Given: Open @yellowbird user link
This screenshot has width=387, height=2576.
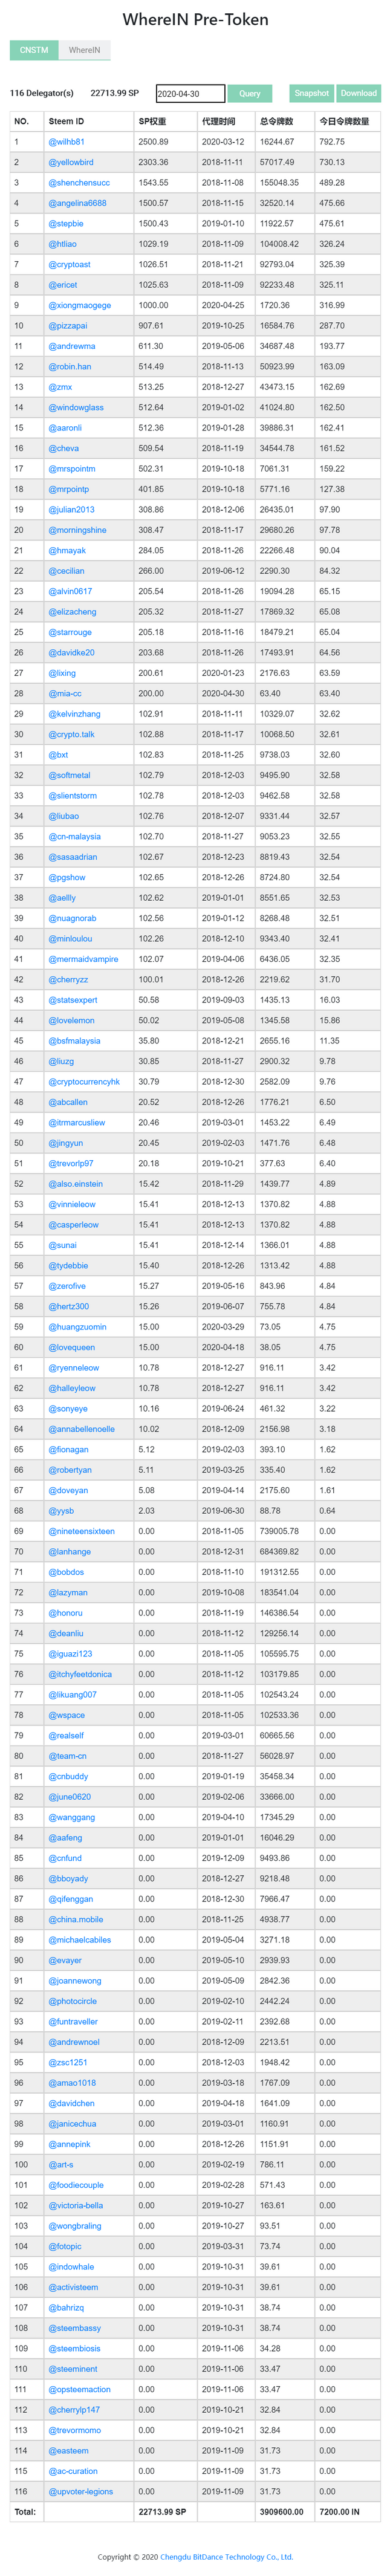Looking at the screenshot, I should pyautogui.click(x=71, y=162).
